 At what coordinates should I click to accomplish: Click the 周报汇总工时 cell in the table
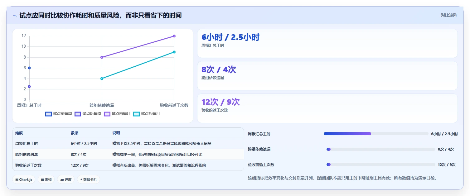27,144
